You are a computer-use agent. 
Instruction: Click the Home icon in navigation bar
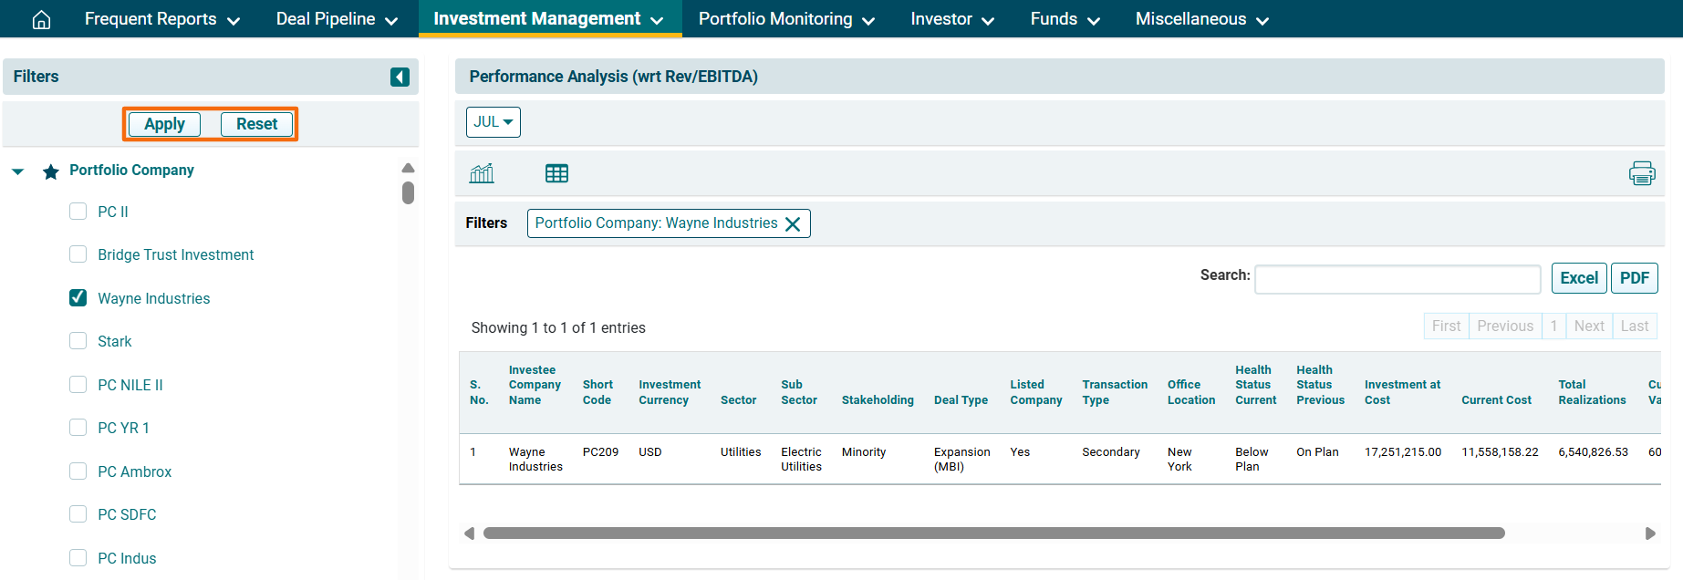coord(41,19)
